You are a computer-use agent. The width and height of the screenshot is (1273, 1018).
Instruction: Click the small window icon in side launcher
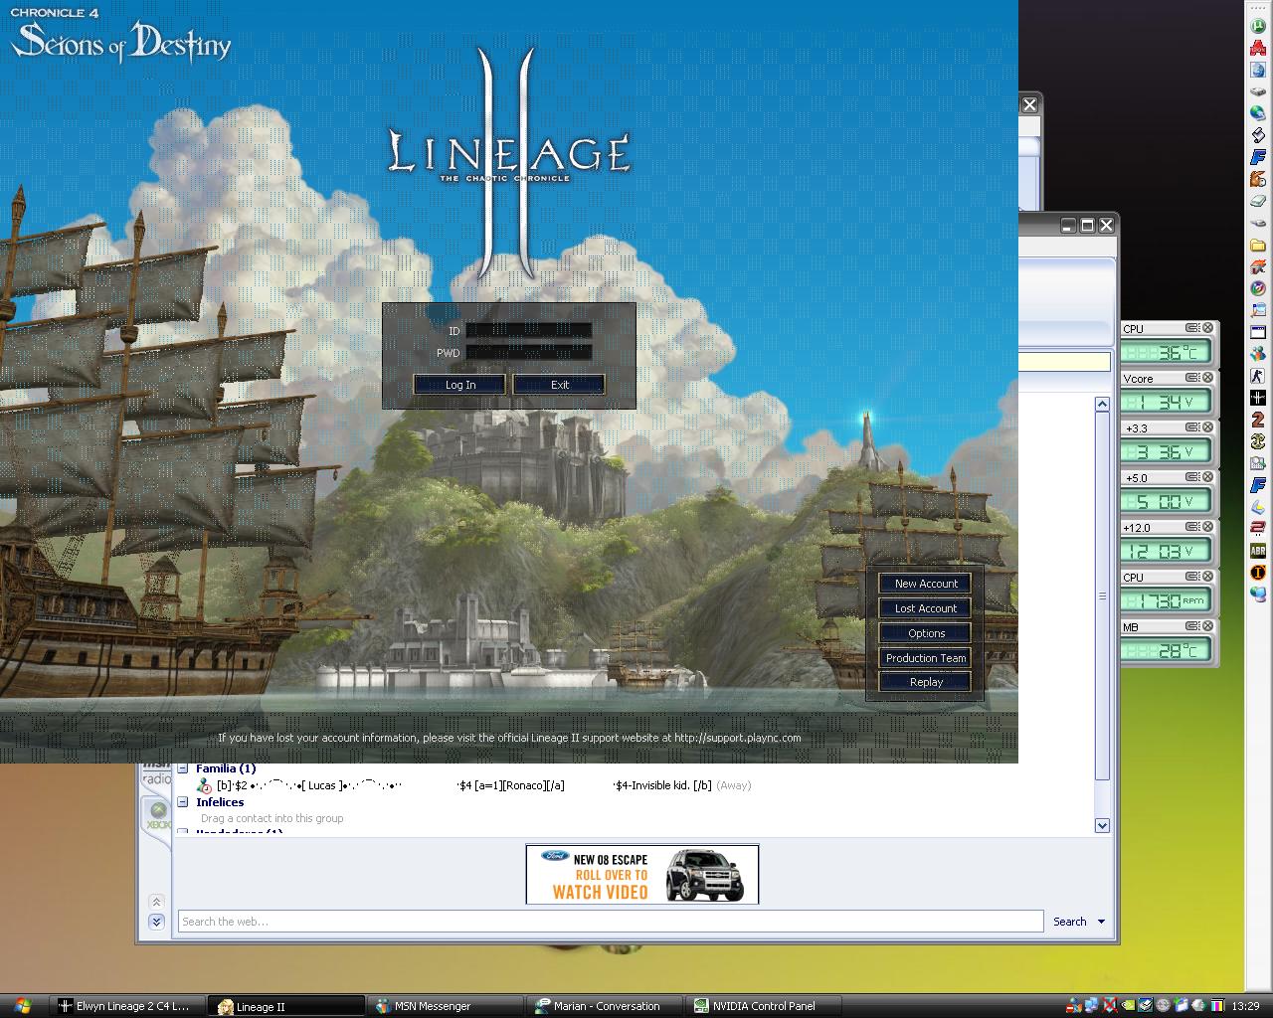click(1258, 331)
